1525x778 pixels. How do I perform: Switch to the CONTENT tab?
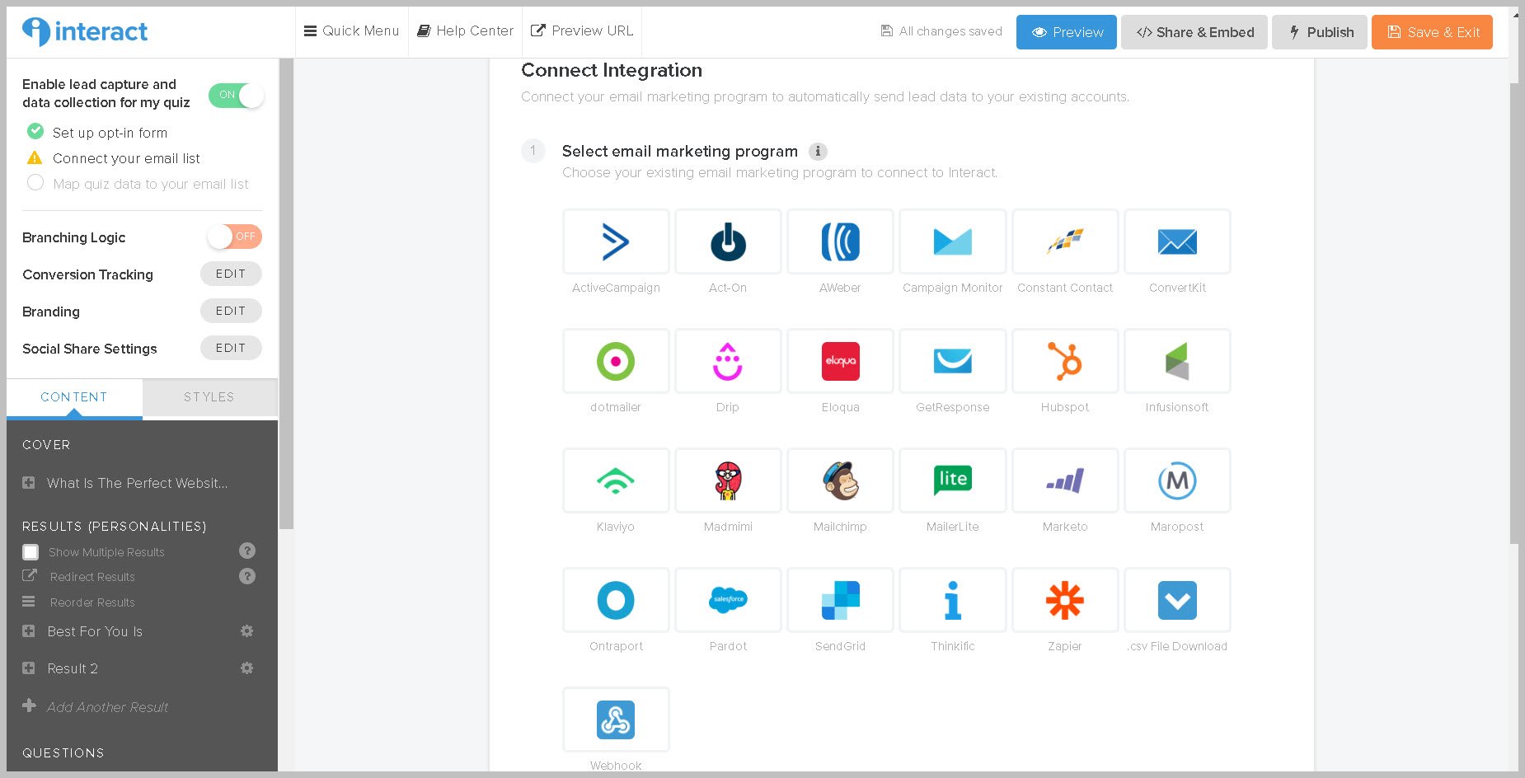(x=74, y=397)
